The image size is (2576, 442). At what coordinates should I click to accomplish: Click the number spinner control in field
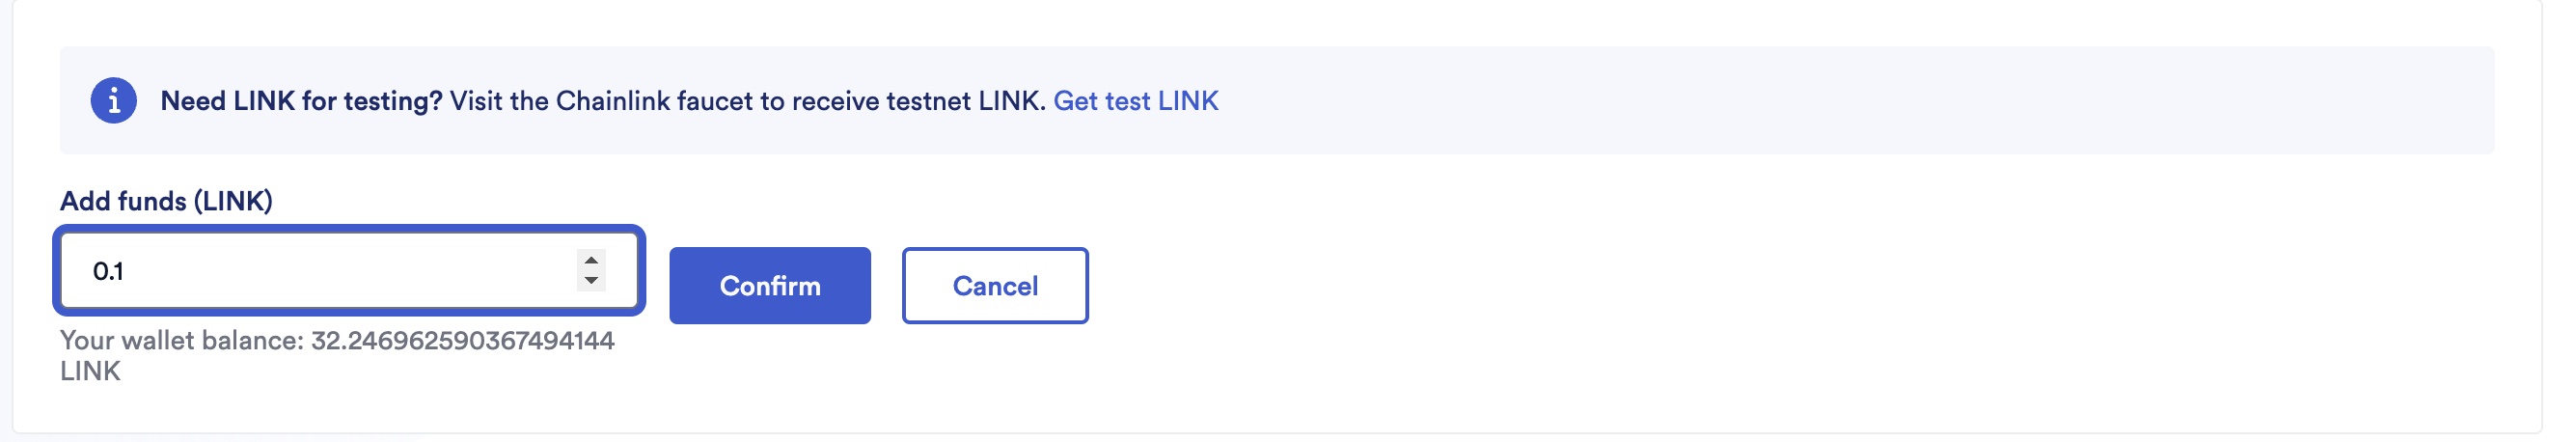click(x=591, y=270)
